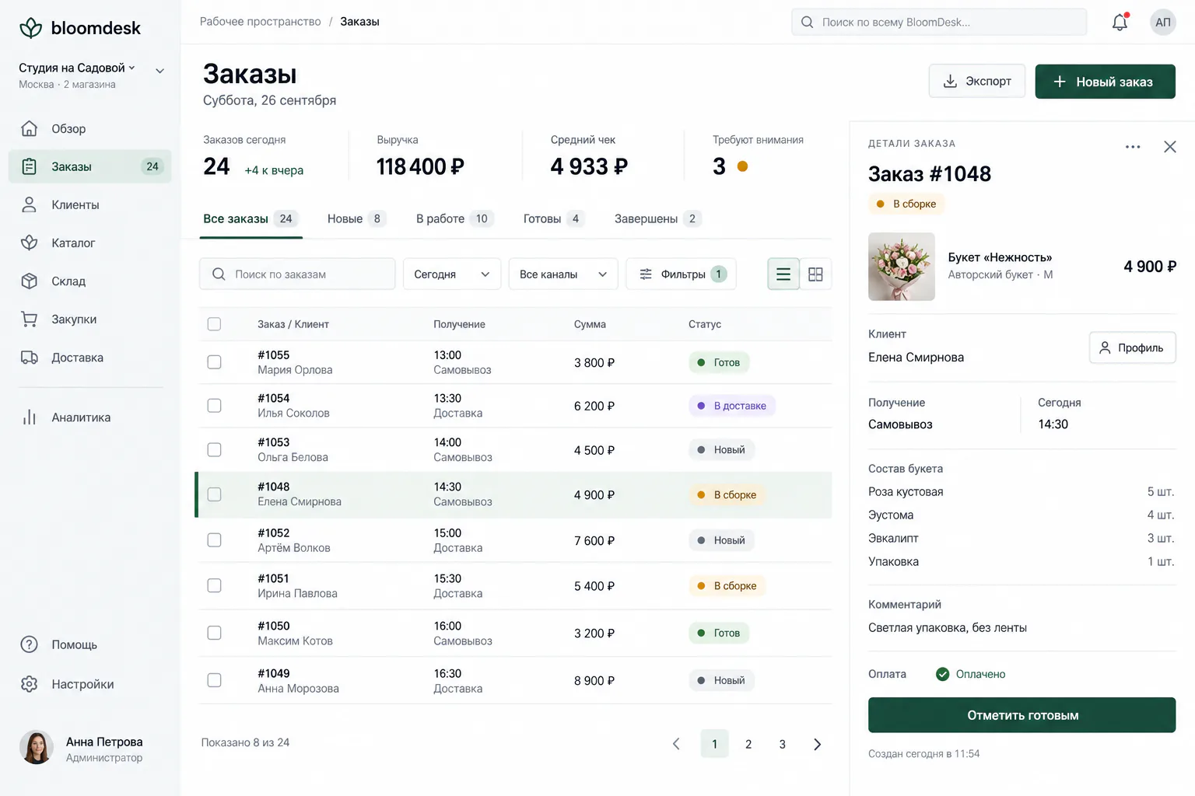Image resolution: width=1195 pixels, height=796 pixels.
Task: Focus the global BloomDesk search field
Action: click(x=939, y=22)
